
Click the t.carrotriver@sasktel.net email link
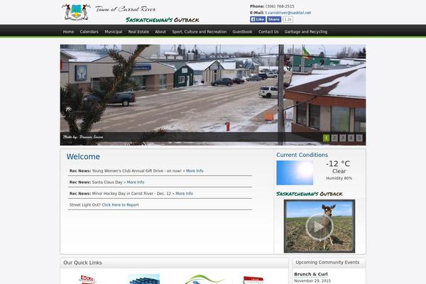288,13
